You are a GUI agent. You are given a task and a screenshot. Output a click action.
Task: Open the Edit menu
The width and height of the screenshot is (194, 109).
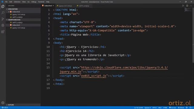11,2
